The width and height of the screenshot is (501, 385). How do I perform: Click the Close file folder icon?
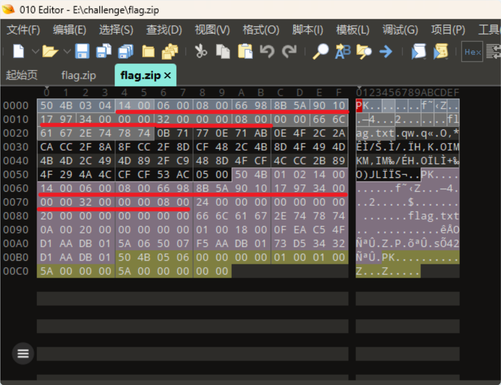click(148, 51)
